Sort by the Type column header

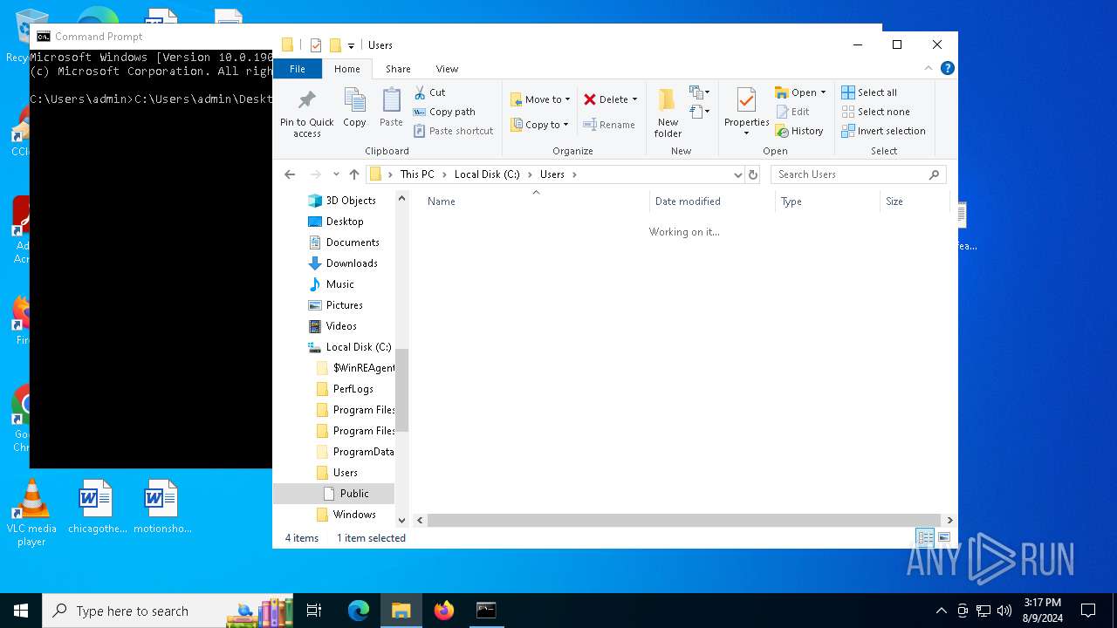tap(827, 201)
